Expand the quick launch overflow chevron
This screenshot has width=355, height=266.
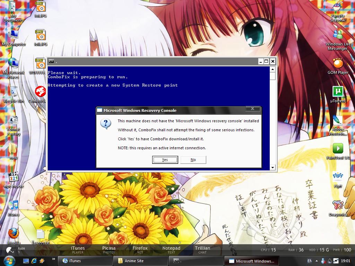click(54, 259)
